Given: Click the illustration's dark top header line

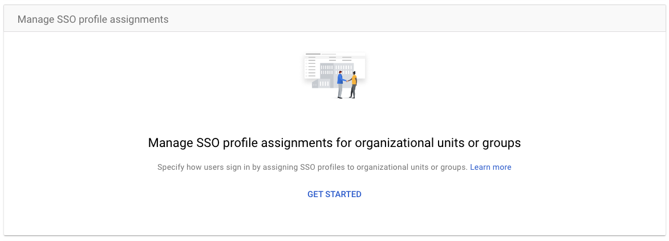Looking at the screenshot, I should 313,54.
